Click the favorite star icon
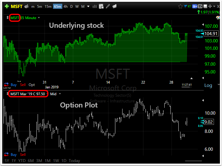This screenshot has height=166, width=222. pyautogui.click(x=180, y=6)
